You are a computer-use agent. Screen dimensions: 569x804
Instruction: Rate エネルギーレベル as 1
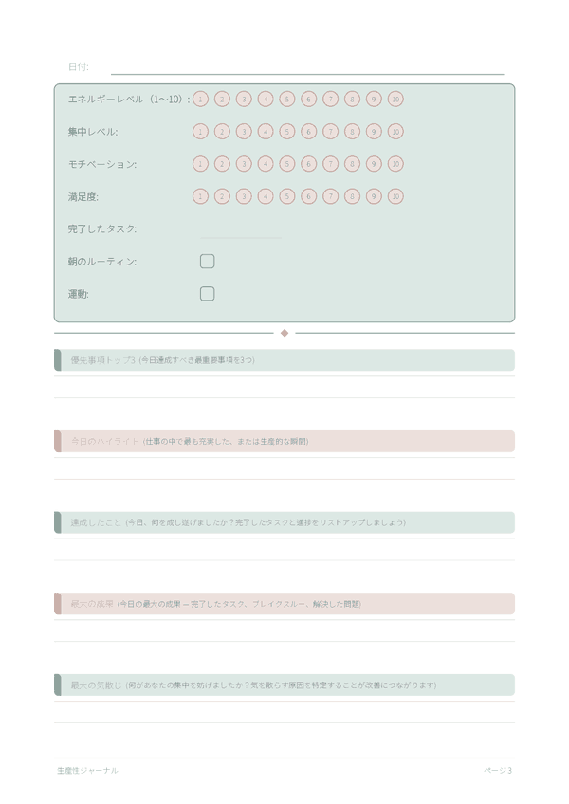pyautogui.click(x=200, y=99)
